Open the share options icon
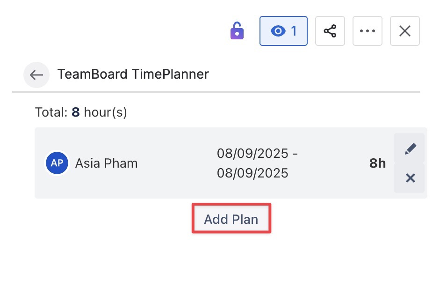Screen dimensions: 447x281 (330, 31)
